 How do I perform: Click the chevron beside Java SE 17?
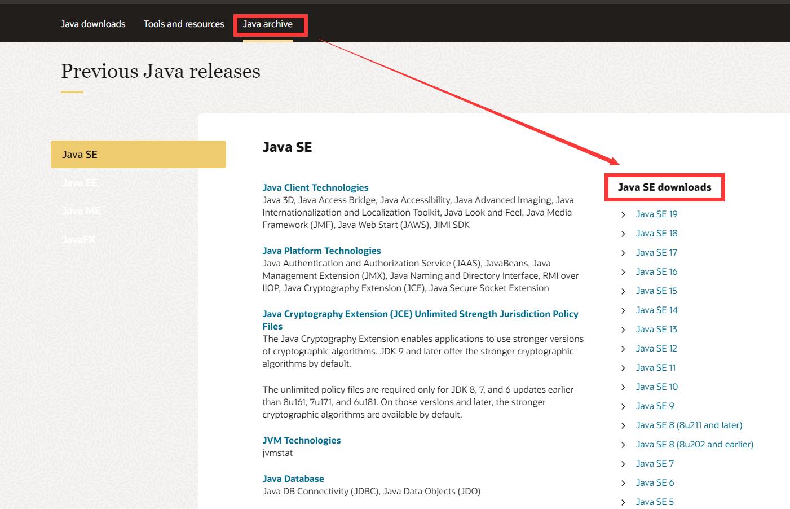point(623,253)
